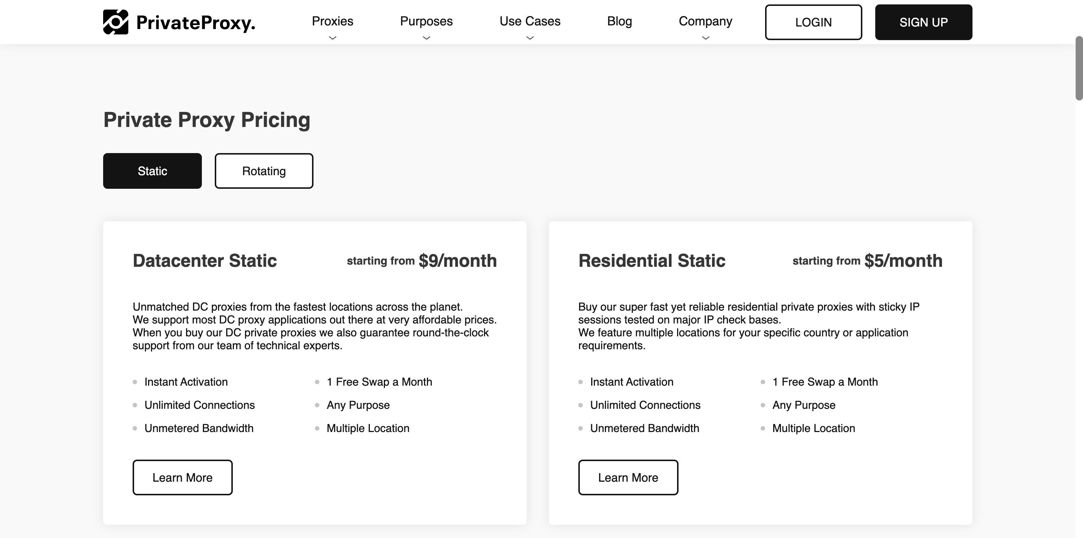The image size is (1083, 538).
Task: Toggle to Static proxy pricing view
Action: tap(152, 170)
